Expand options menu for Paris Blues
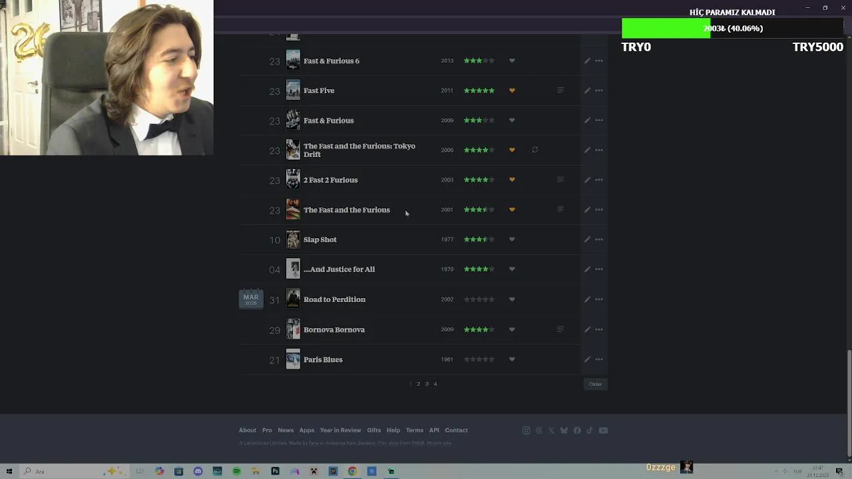 click(x=599, y=359)
